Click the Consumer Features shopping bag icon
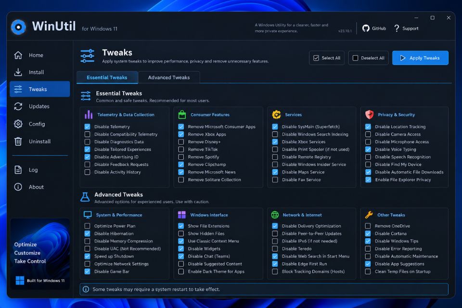 (182, 115)
